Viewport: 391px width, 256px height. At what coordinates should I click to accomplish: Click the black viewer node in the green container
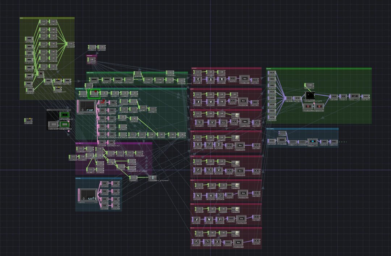pos(310,96)
